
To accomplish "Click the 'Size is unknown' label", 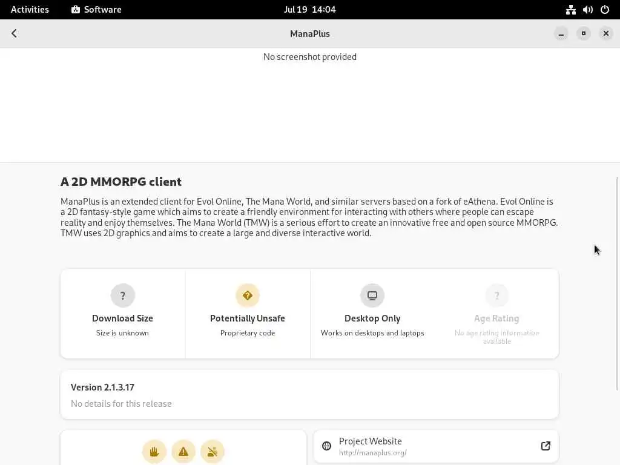I will click(x=122, y=333).
